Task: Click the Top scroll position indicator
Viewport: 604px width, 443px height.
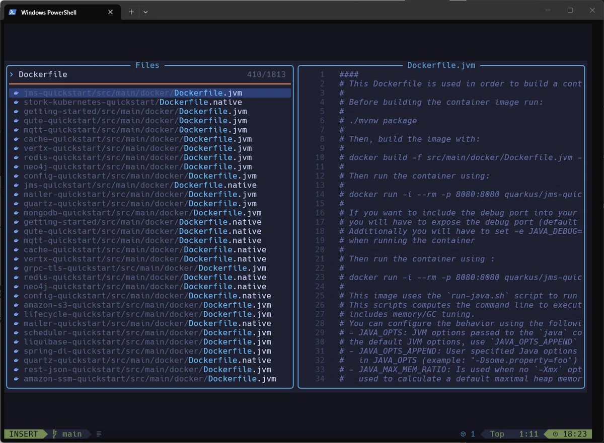Action: tap(497, 434)
